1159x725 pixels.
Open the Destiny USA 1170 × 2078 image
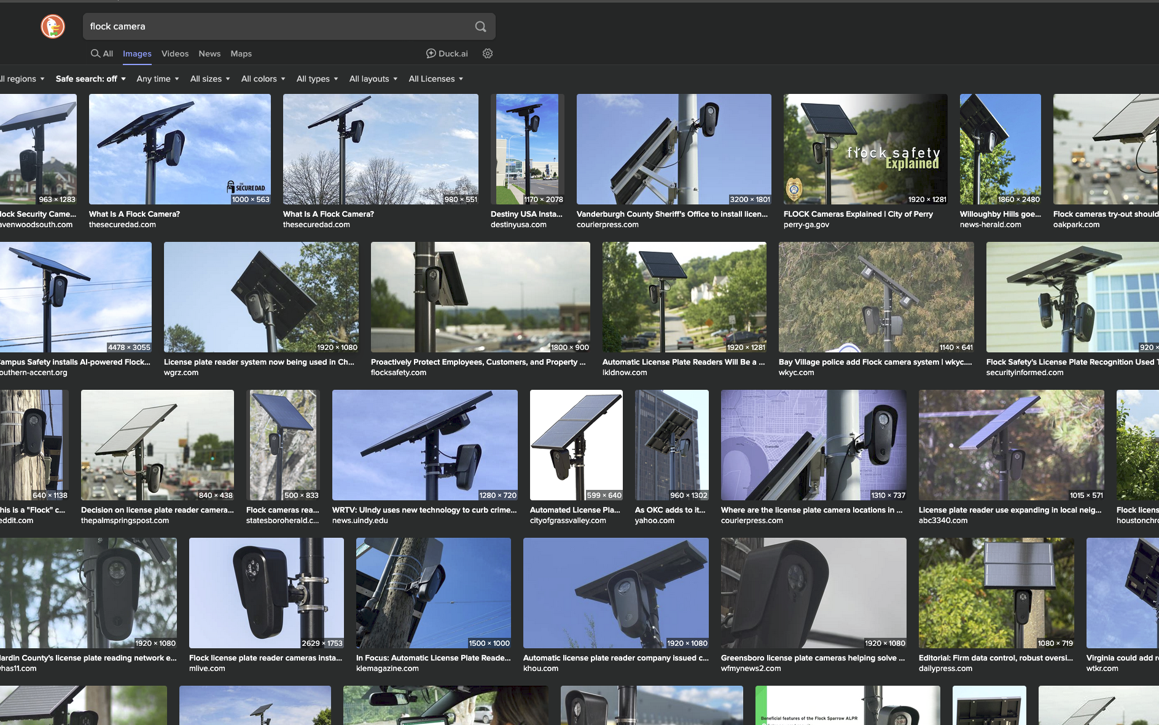[x=528, y=149]
